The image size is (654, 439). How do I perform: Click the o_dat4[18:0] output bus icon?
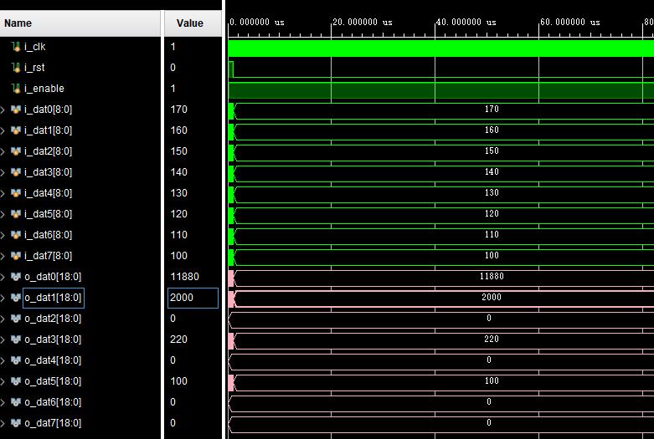pos(16,360)
